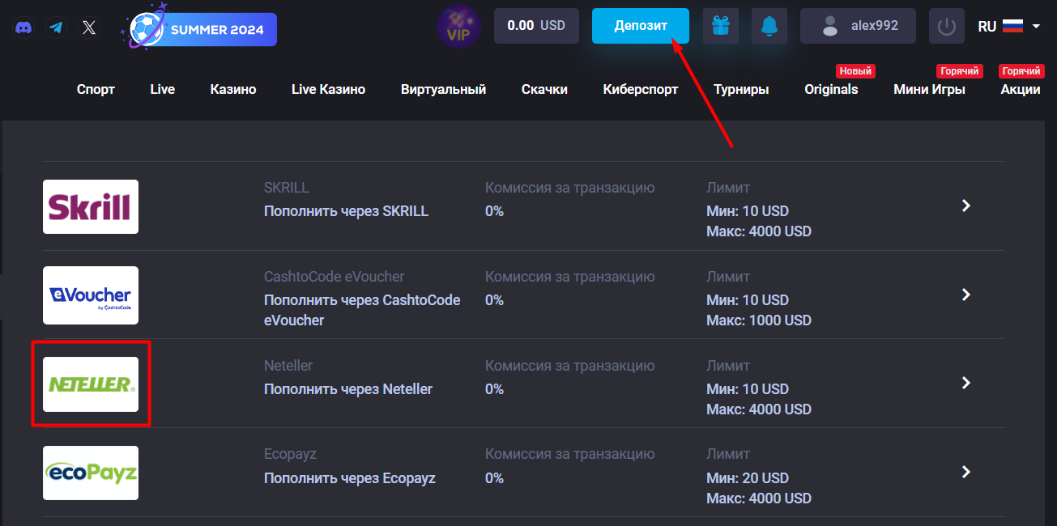
Task: Select the Skrill payment logo
Action: pyautogui.click(x=90, y=206)
